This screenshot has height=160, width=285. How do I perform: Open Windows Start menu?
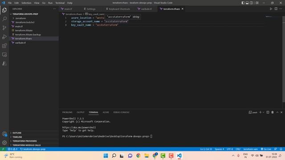pos(106,156)
